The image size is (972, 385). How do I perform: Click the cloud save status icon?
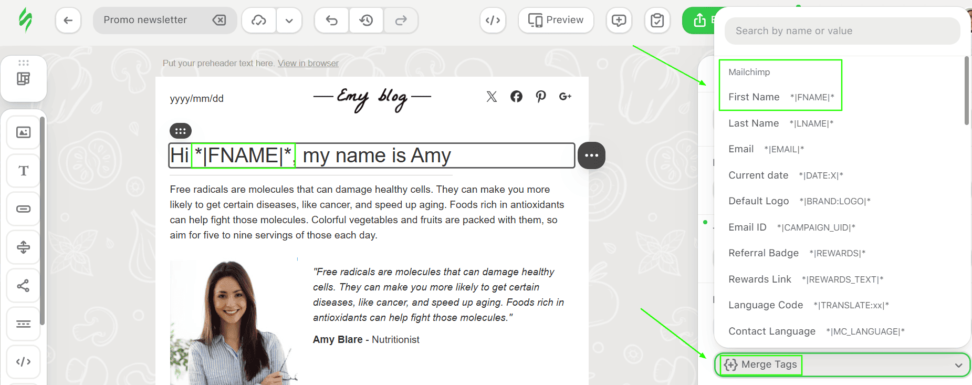(259, 20)
